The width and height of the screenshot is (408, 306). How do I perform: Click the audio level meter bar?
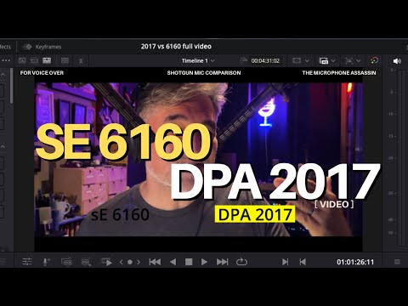(401, 158)
